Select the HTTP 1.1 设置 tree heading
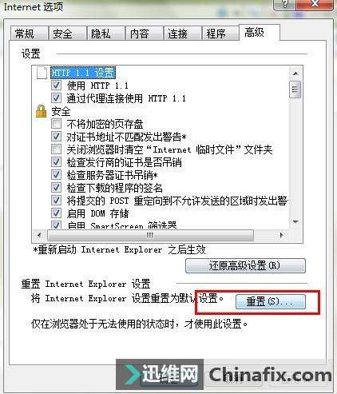This screenshot has height=394, width=337. 83,73
